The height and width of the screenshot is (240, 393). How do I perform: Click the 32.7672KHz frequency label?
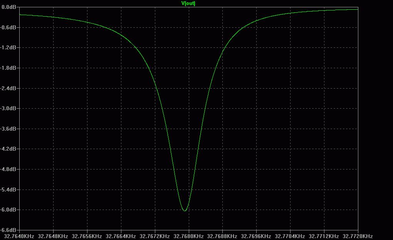155,236
